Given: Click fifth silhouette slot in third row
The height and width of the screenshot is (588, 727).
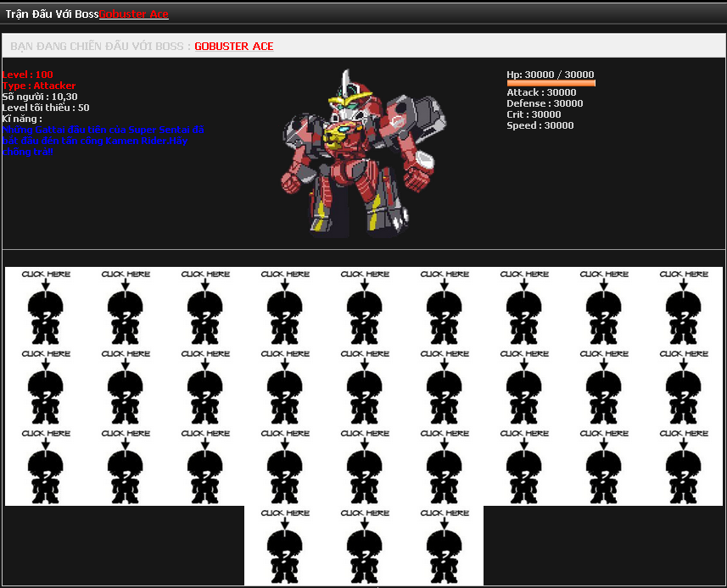Looking at the screenshot, I should [365, 466].
